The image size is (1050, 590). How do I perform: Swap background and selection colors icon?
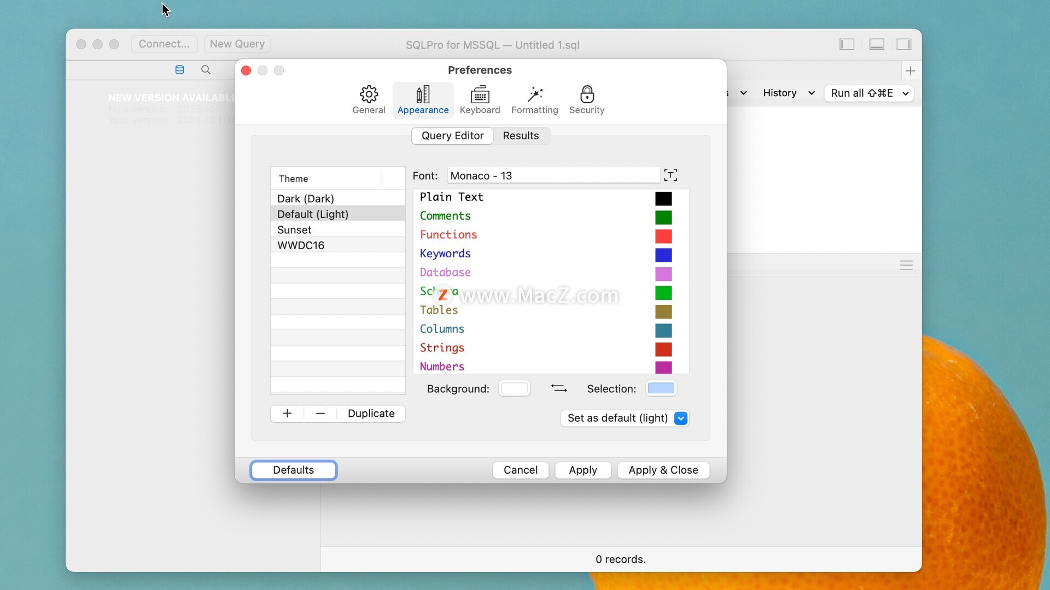[558, 388]
